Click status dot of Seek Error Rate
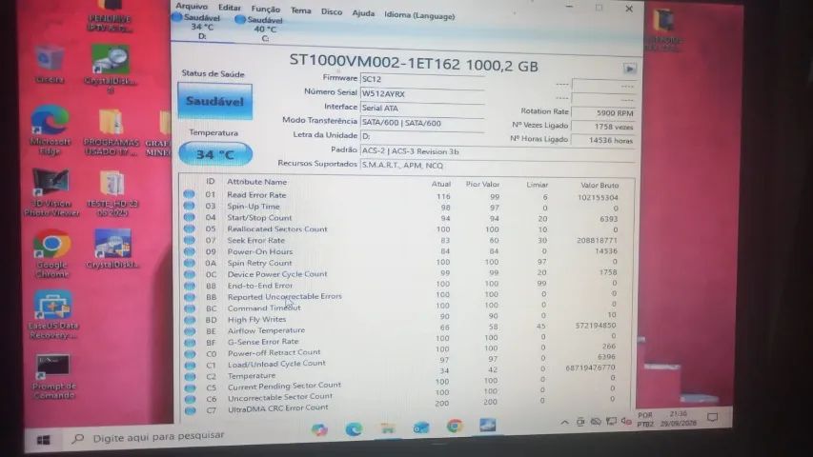The image size is (813, 457). [189, 240]
